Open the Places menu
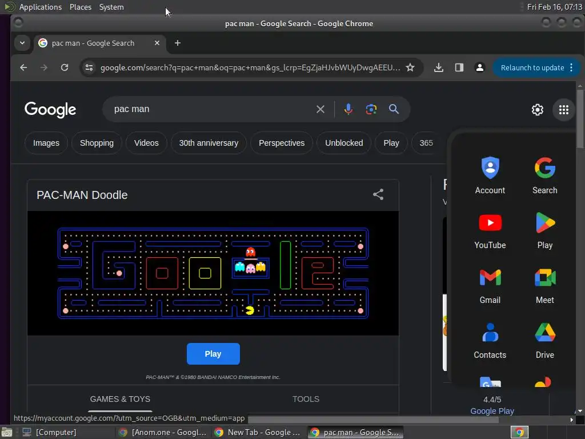This screenshot has height=439, width=585. 81,7
